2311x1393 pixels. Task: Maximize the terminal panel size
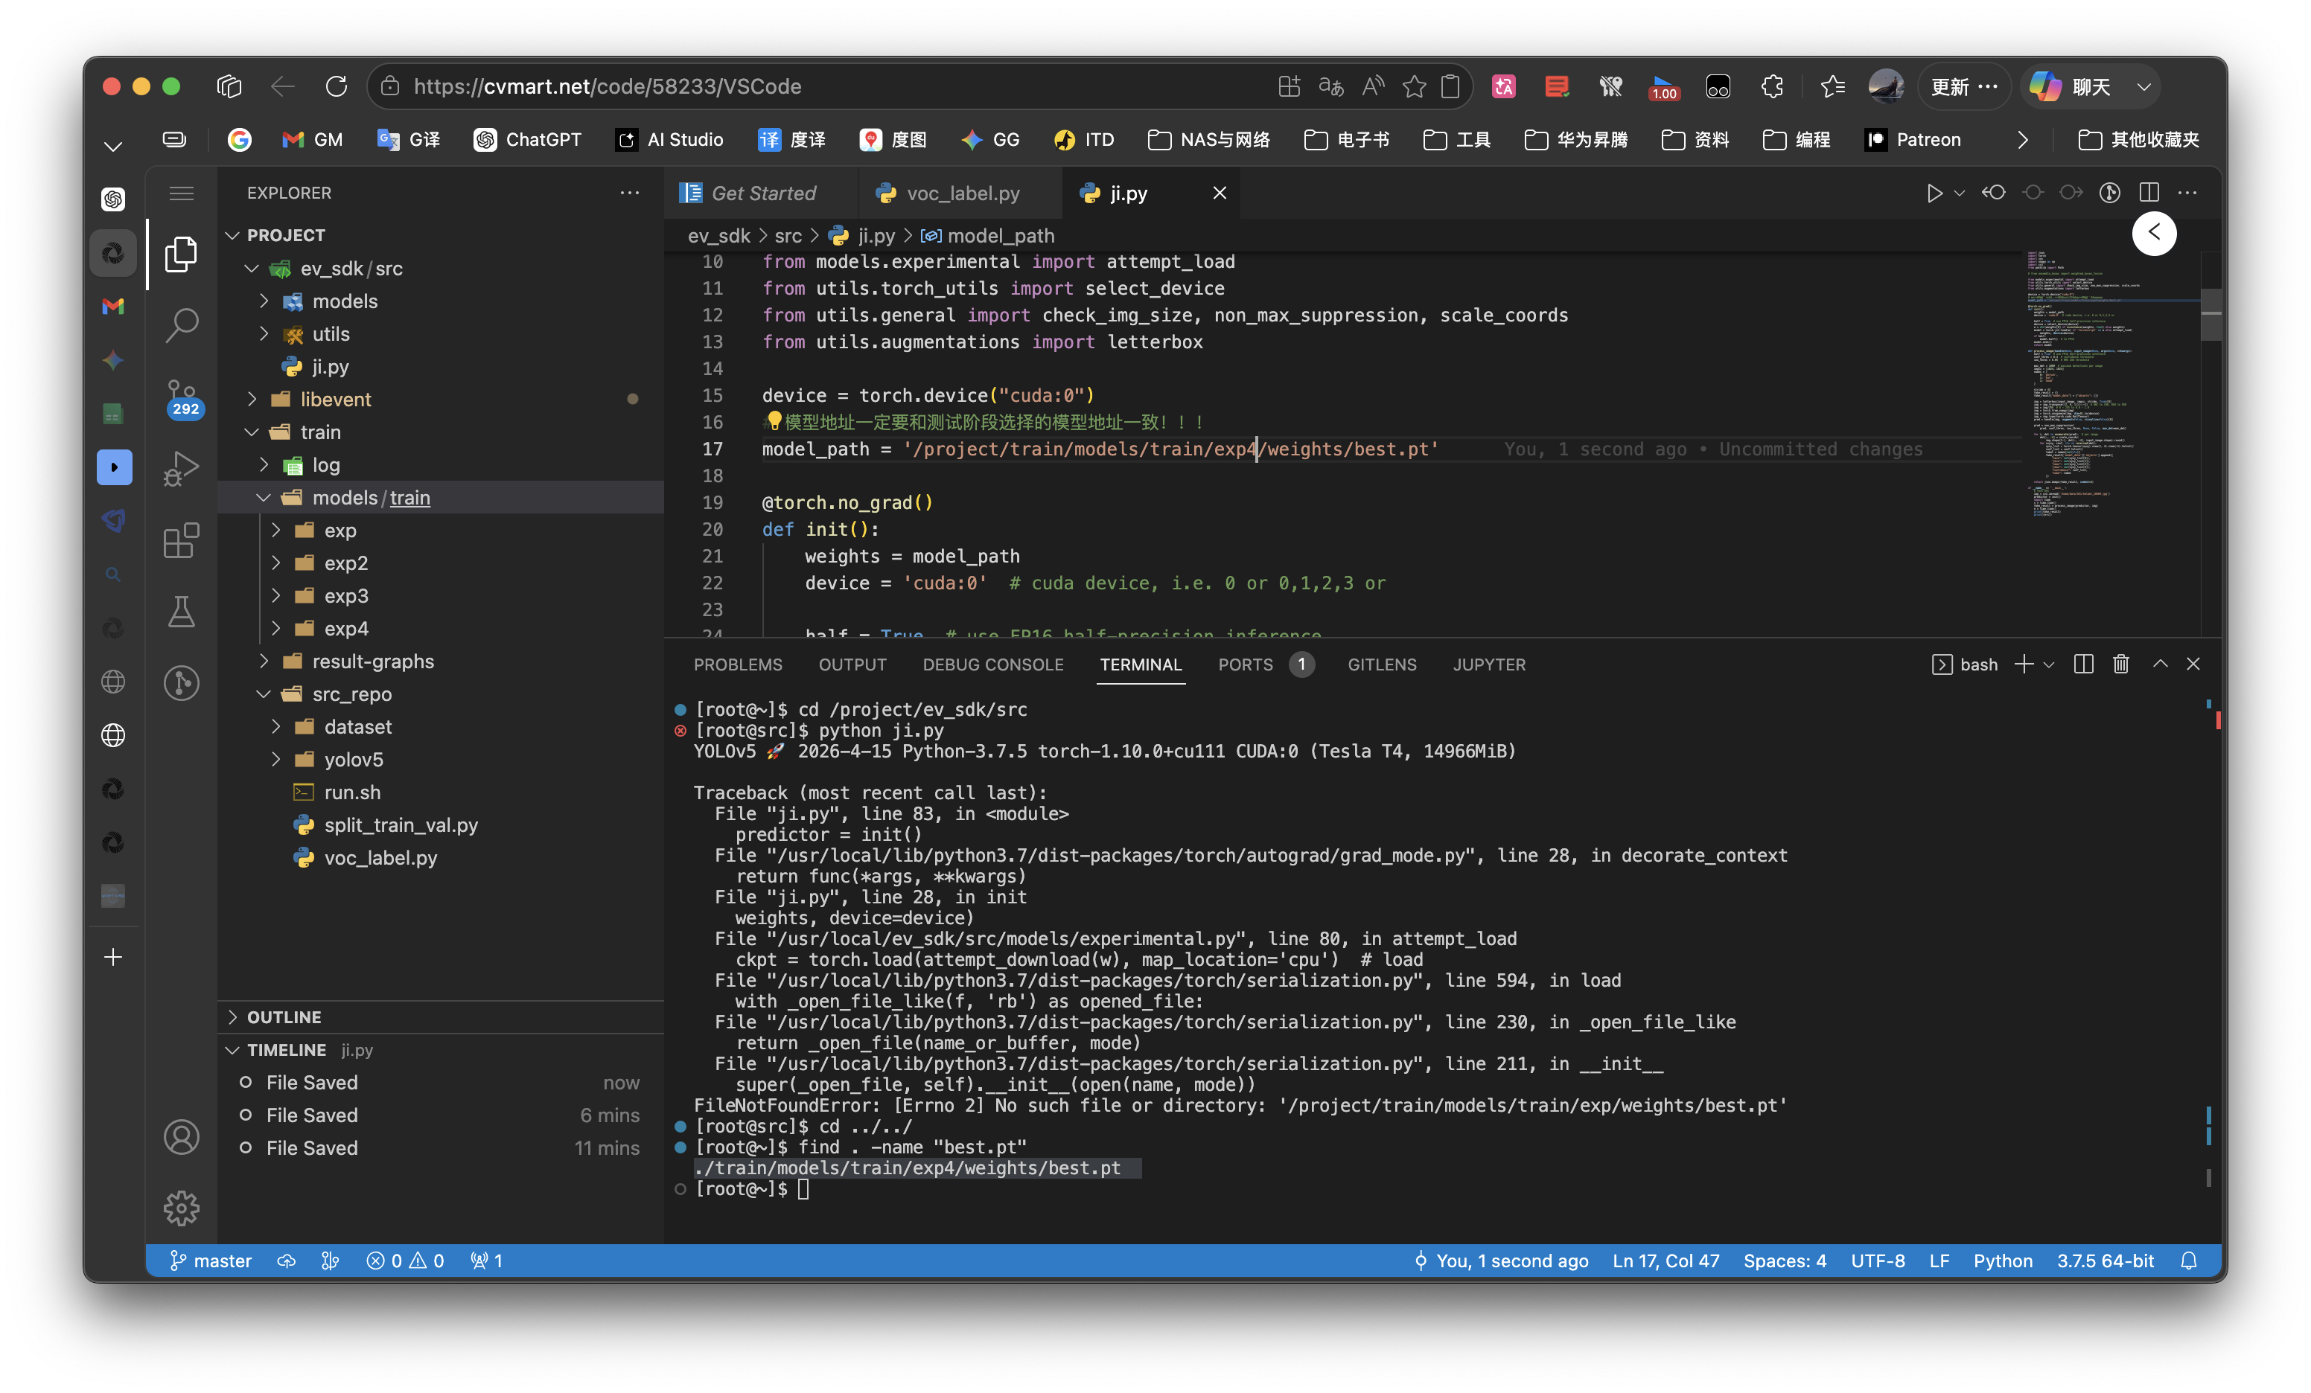point(2160,665)
